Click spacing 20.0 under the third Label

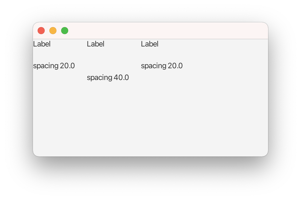162,66
